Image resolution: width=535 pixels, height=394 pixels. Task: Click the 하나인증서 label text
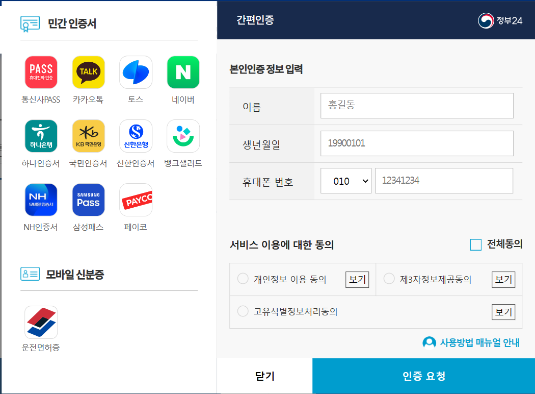[41, 163]
